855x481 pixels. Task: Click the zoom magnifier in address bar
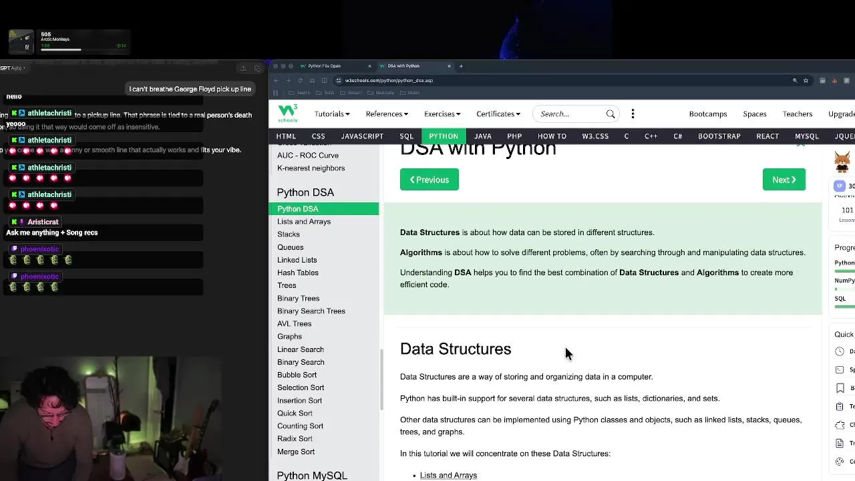[795, 80]
